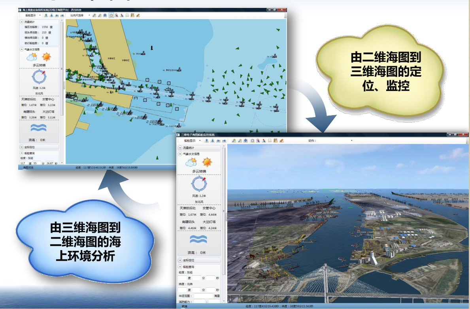Collapse 船舶查询 panel in 3D window
This screenshot has width=470, height=309.
click(180, 267)
